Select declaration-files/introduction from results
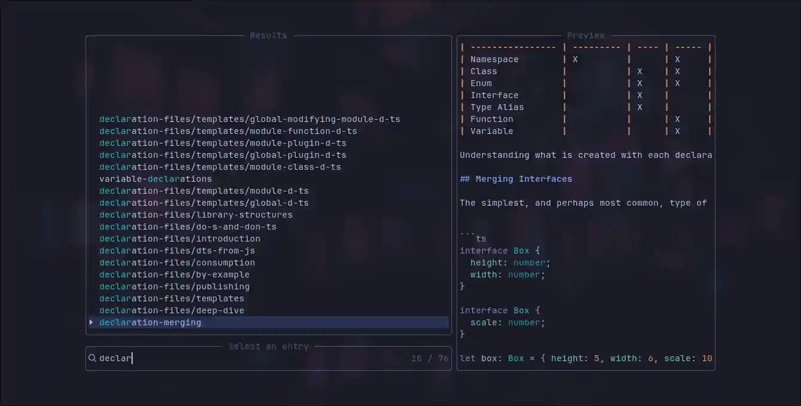Image resolution: width=801 pixels, height=406 pixels. (180, 239)
